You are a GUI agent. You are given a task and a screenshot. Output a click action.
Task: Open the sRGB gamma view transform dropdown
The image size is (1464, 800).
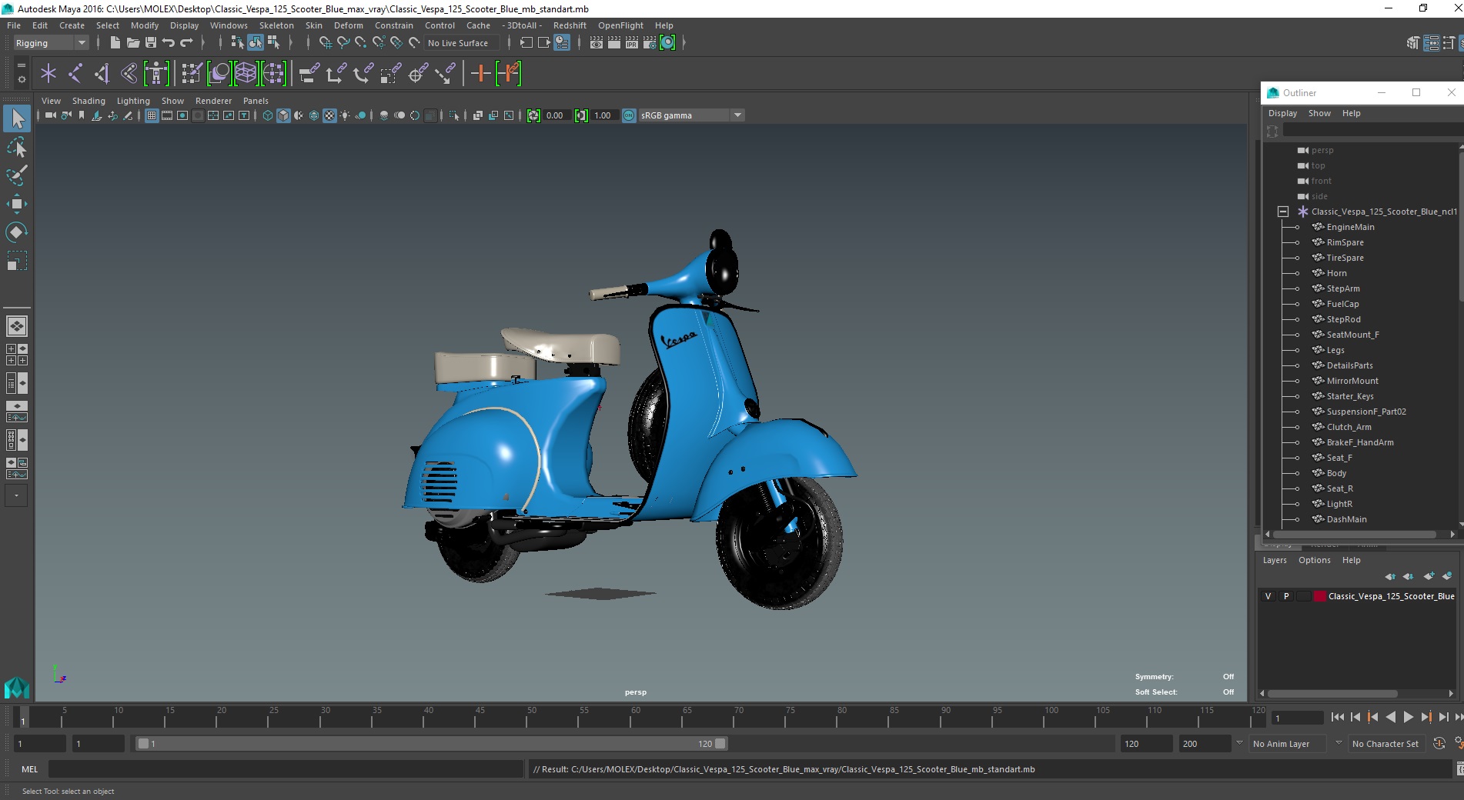(x=738, y=115)
